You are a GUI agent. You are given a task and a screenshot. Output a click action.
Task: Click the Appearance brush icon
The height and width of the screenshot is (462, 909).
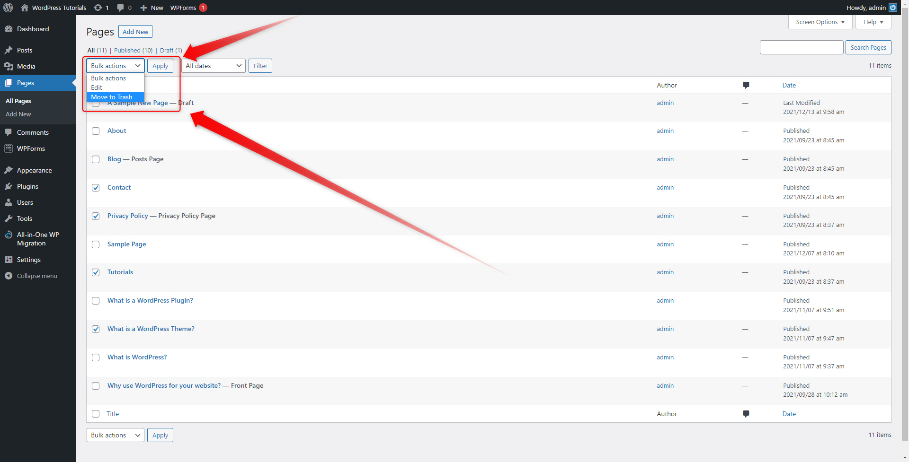tap(9, 170)
